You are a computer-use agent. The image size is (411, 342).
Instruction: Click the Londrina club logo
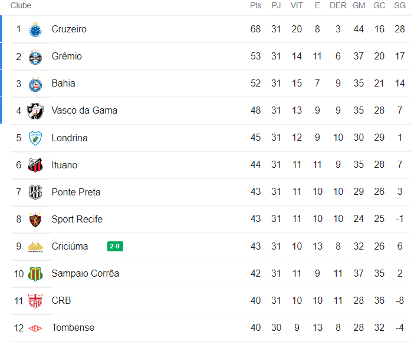point(35,138)
